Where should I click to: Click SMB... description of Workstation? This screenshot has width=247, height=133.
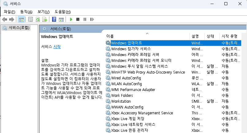[x=197, y=101]
